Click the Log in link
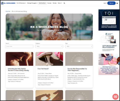Image resolution: width=120 pixels, height=101 pixels. [105, 3]
